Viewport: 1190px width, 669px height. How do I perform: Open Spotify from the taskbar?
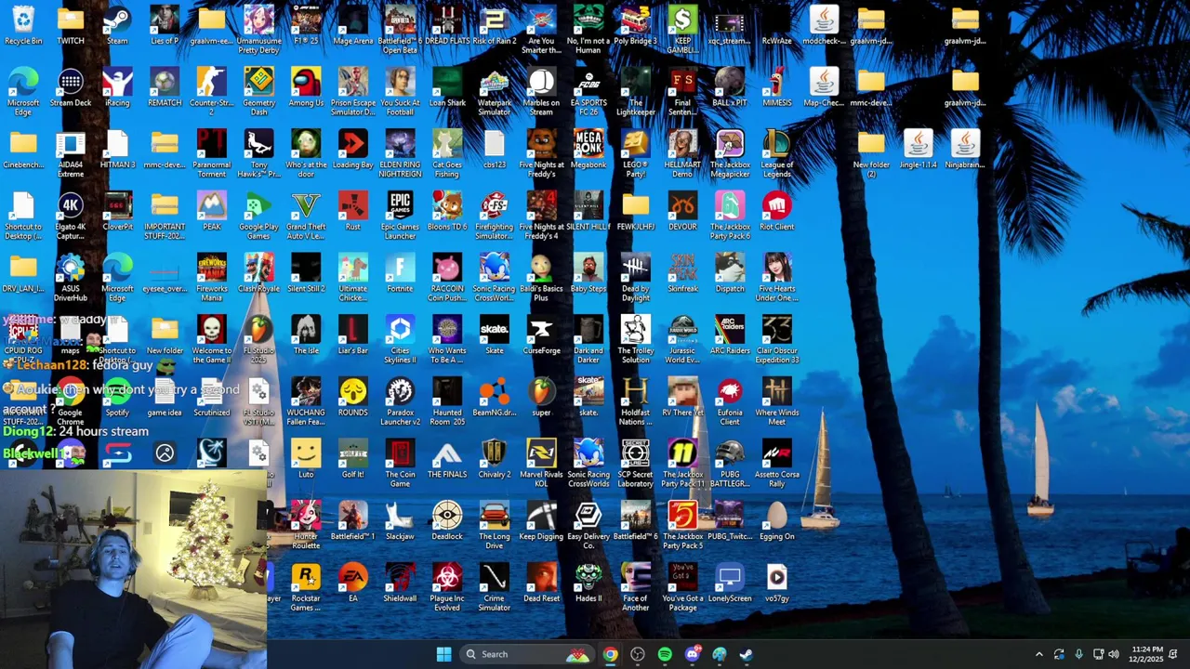665,654
